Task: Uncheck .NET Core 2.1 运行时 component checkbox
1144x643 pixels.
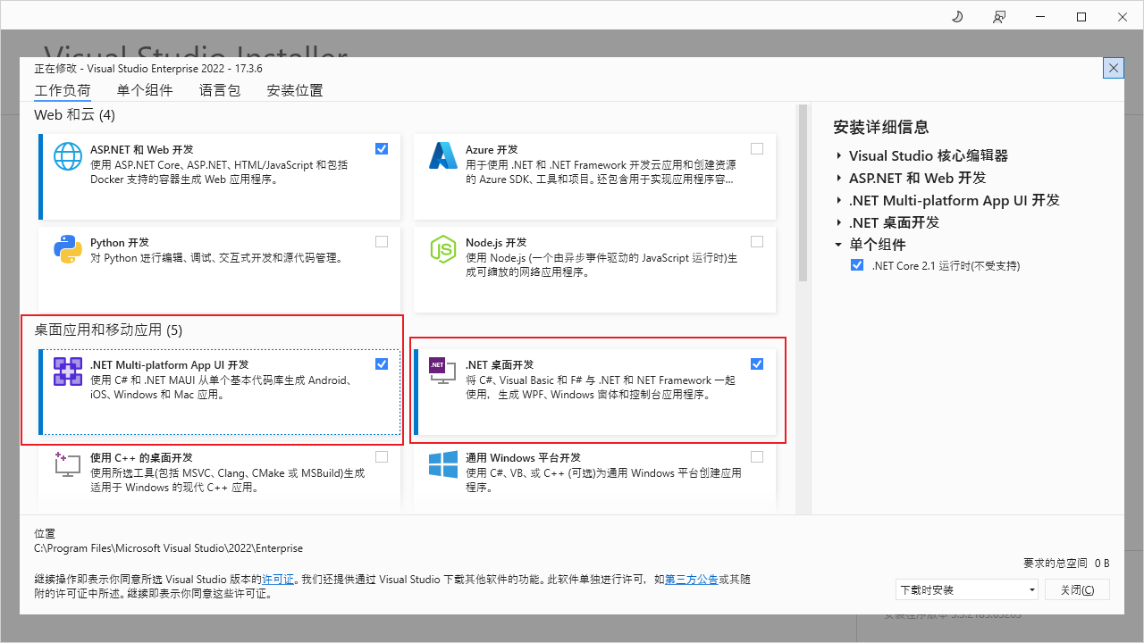Action: coord(857,265)
